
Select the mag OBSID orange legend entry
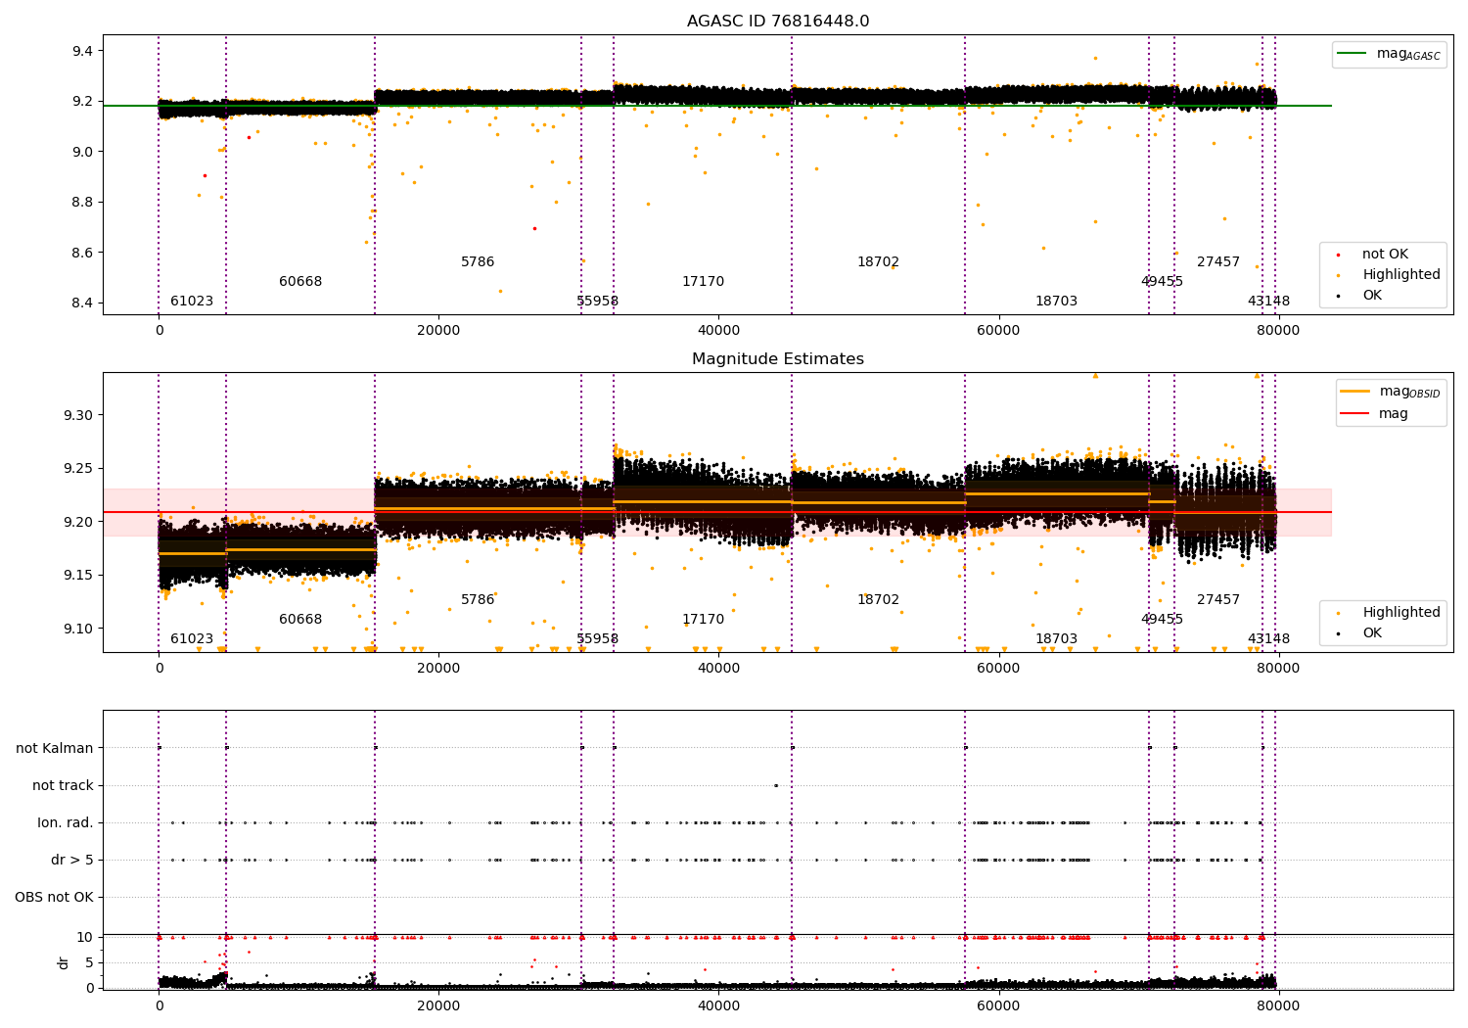1391,392
